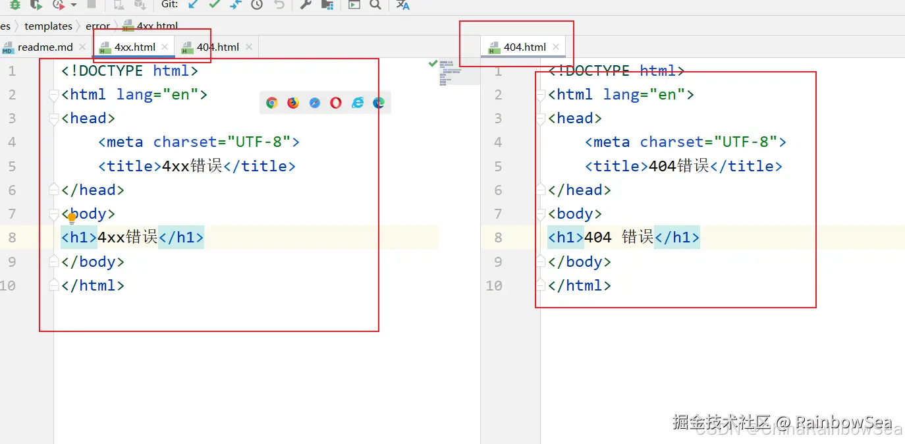
Task: Collapse html tag fold at line 2, left editor
Action: 54,96
